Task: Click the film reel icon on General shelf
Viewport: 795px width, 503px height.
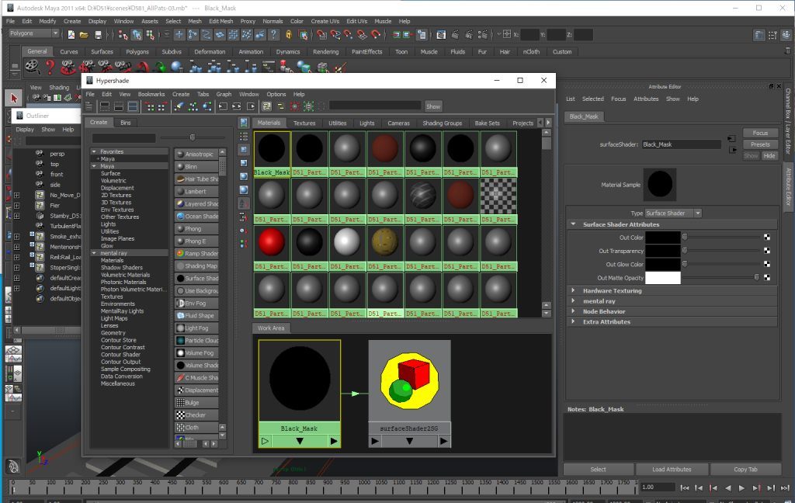Action: (x=32, y=67)
